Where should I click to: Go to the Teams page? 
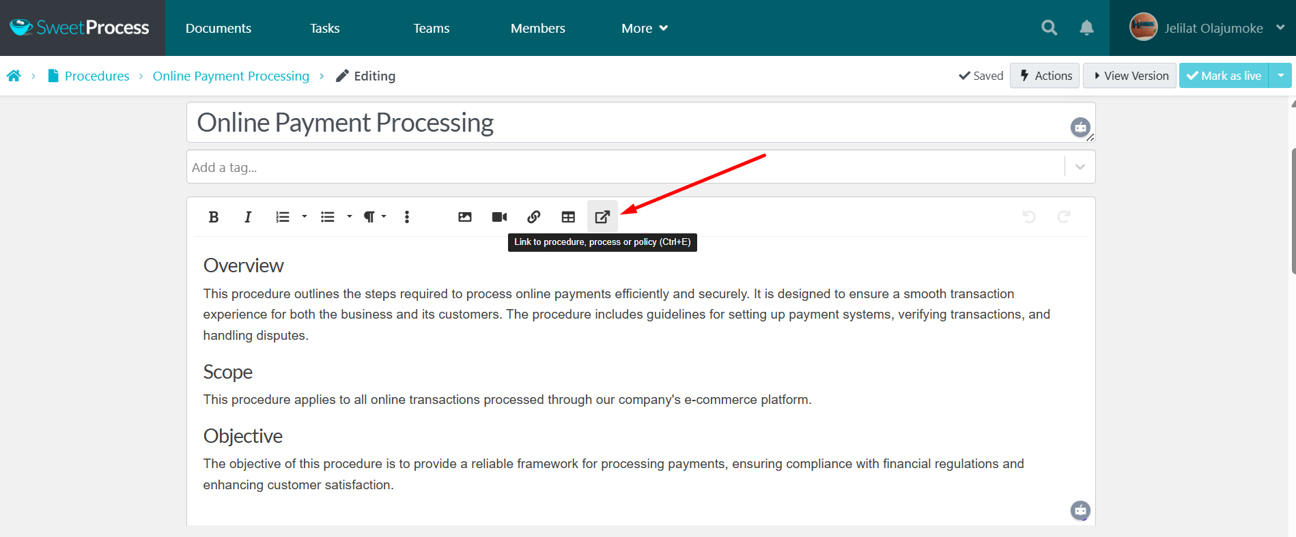[431, 28]
